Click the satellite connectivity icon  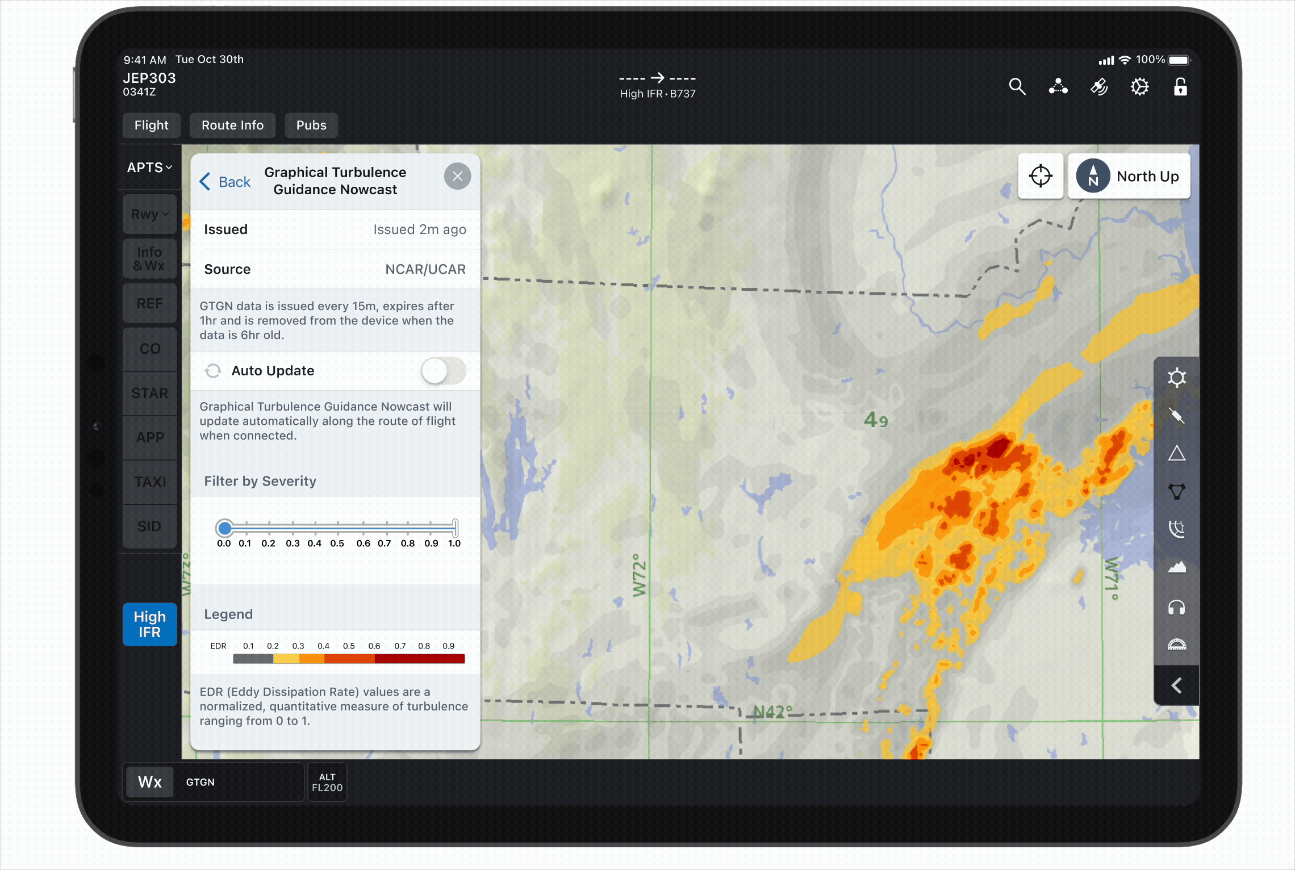coord(1098,87)
